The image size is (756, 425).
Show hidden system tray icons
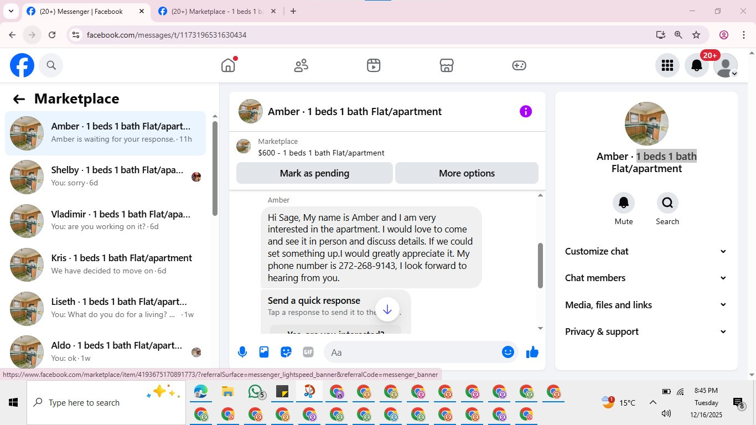tap(653, 403)
